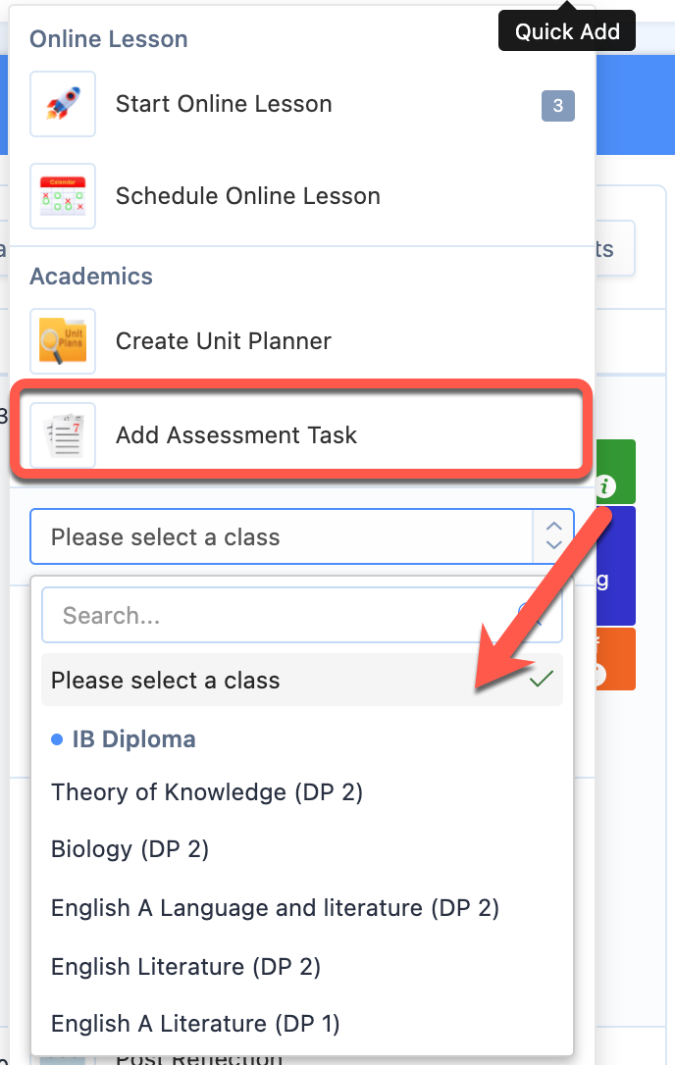
Task: Select Theory of Knowledge (DP 2) class
Action: (207, 792)
